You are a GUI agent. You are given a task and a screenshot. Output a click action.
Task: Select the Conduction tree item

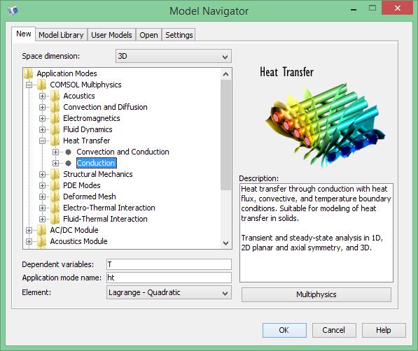point(96,163)
